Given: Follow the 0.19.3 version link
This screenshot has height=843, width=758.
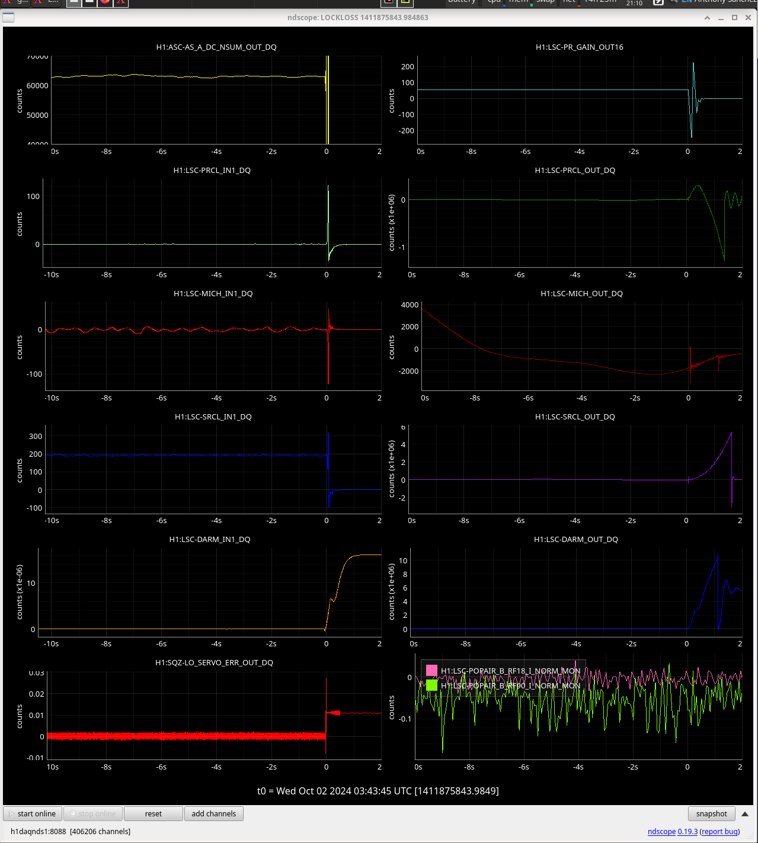Looking at the screenshot, I should pos(687,832).
